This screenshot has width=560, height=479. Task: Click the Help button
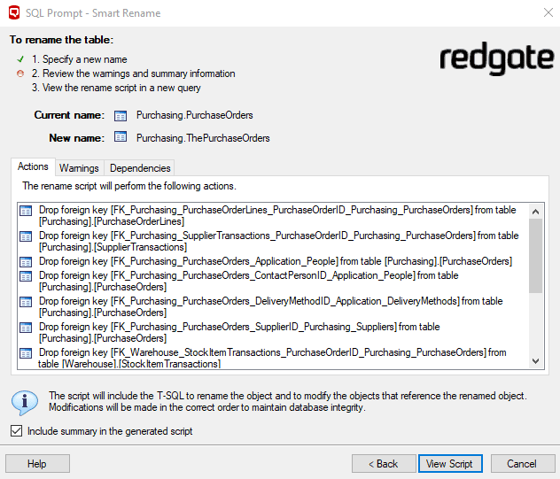[x=37, y=464]
